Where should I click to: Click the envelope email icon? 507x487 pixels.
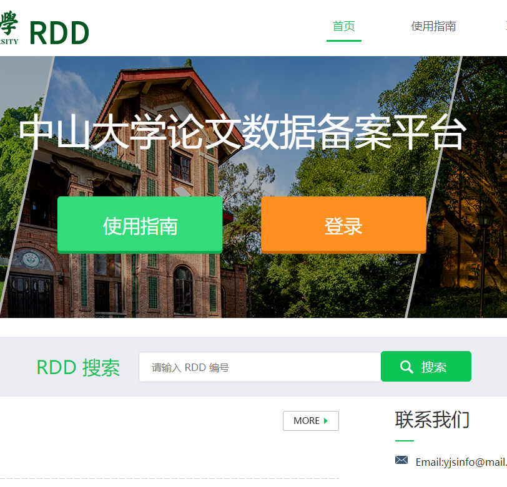(401, 460)
